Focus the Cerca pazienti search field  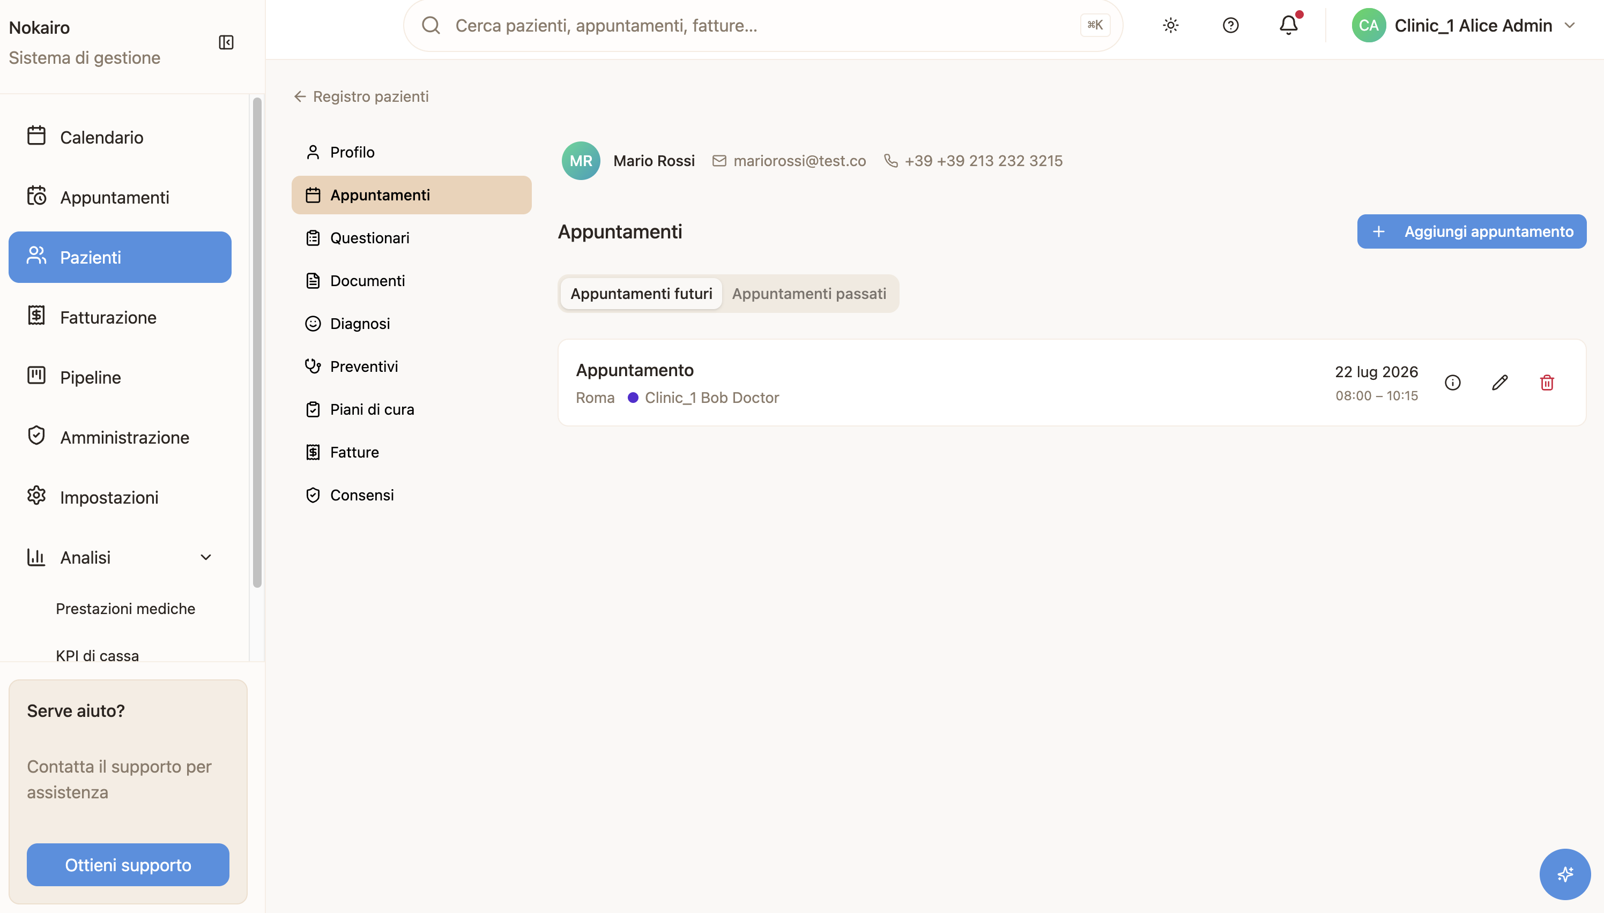(763, 26)
